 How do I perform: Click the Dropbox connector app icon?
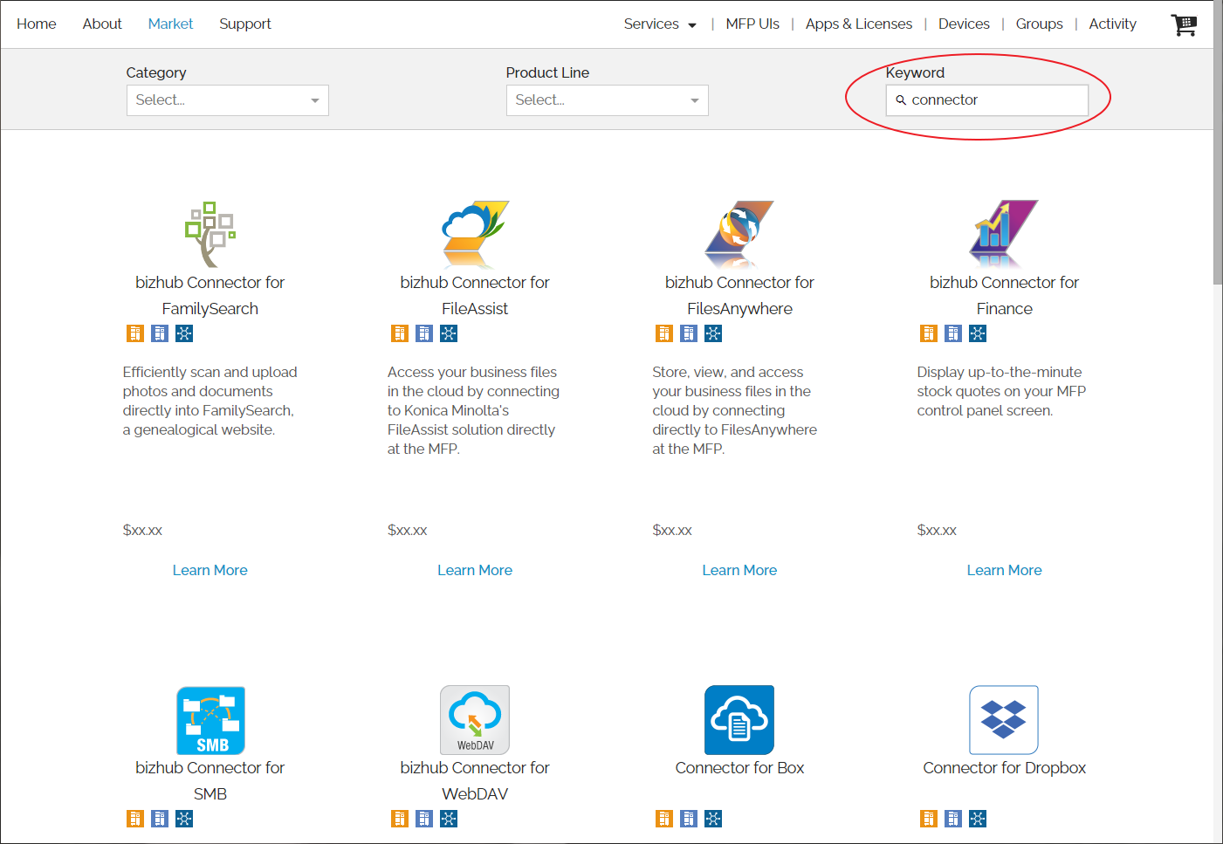[1004, 720]
